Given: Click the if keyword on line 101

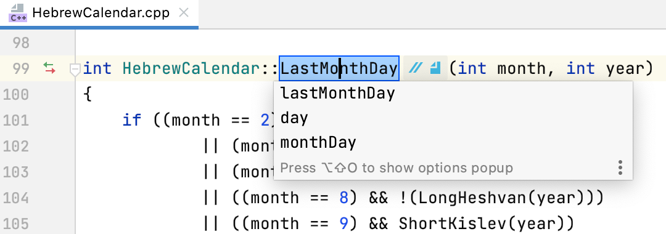Looking at the screenshot, I should point(132,121).
